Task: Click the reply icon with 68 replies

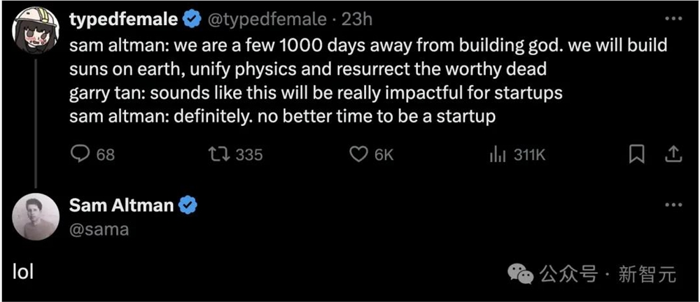Action: pyautogui.click(x=80, y=154)
